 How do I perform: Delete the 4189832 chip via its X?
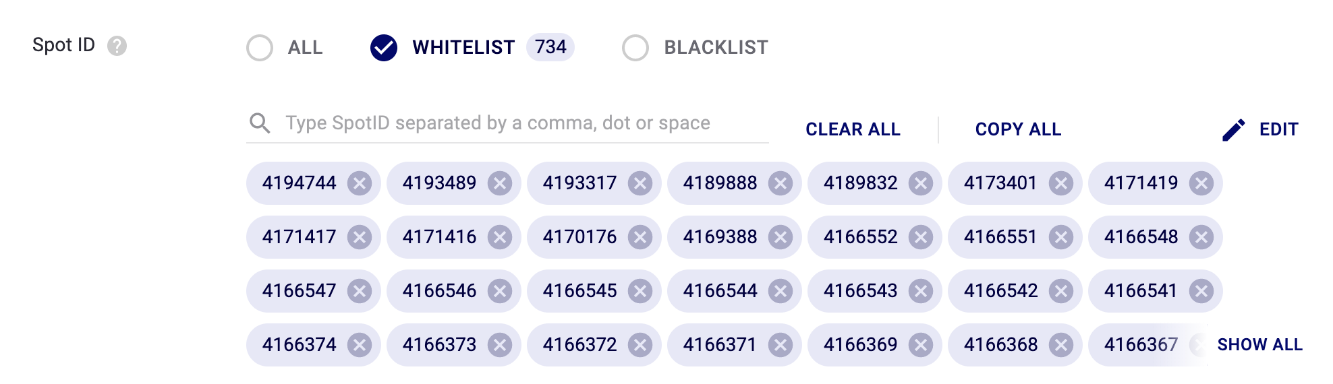(x=921, y=183)
